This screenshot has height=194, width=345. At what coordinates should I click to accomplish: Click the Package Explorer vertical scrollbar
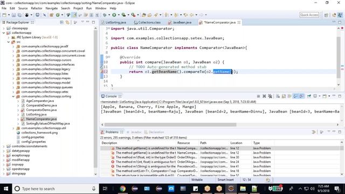click(x=95, y=99)
